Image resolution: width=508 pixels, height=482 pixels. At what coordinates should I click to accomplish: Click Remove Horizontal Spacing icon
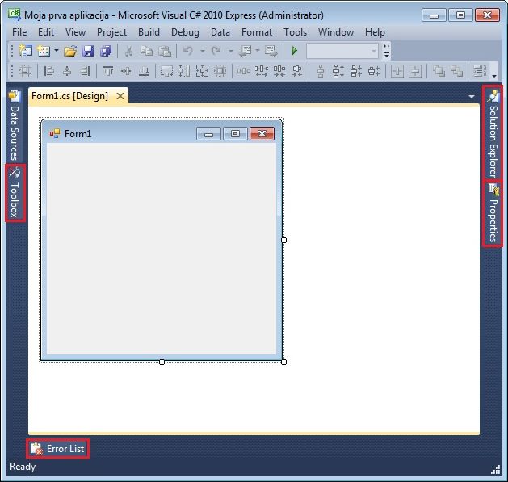[296, 71]
